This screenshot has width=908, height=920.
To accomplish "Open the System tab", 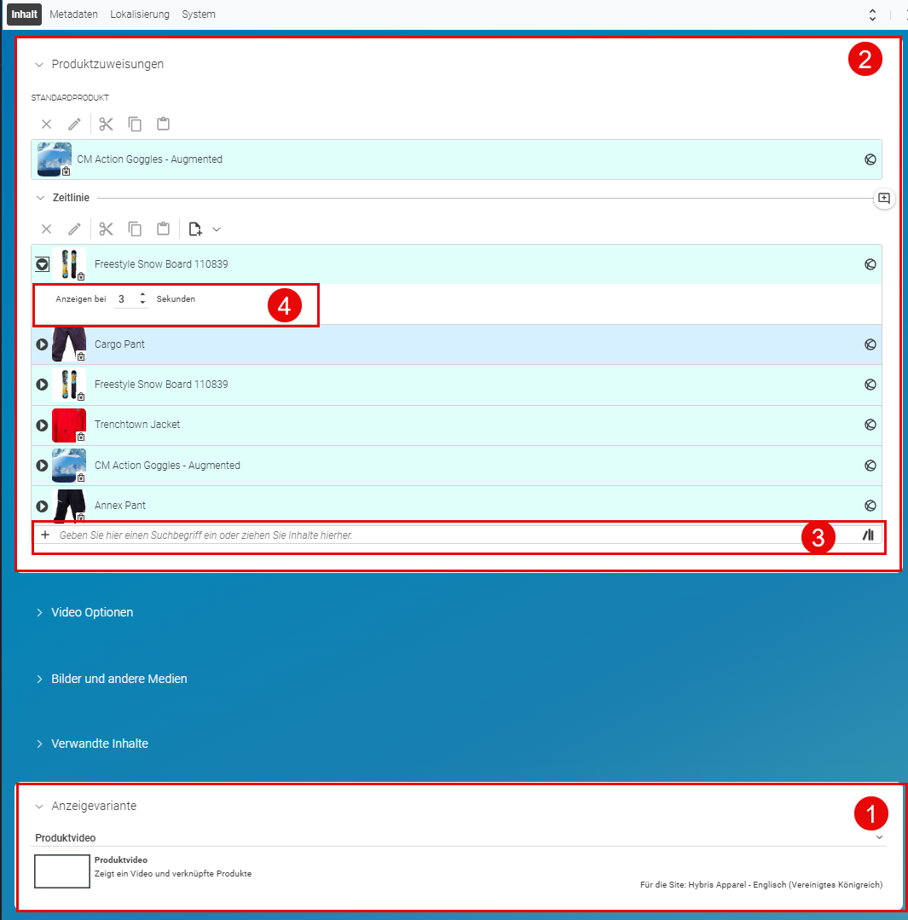I will [x=199, y=14].
